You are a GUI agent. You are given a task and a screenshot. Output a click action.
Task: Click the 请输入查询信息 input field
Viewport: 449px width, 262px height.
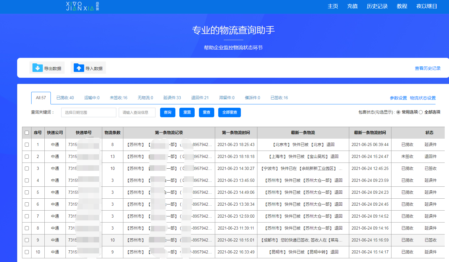pyautogui.click(x=137, y=112)
